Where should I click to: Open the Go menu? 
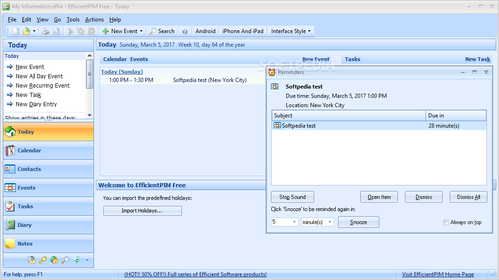[57, 20]
